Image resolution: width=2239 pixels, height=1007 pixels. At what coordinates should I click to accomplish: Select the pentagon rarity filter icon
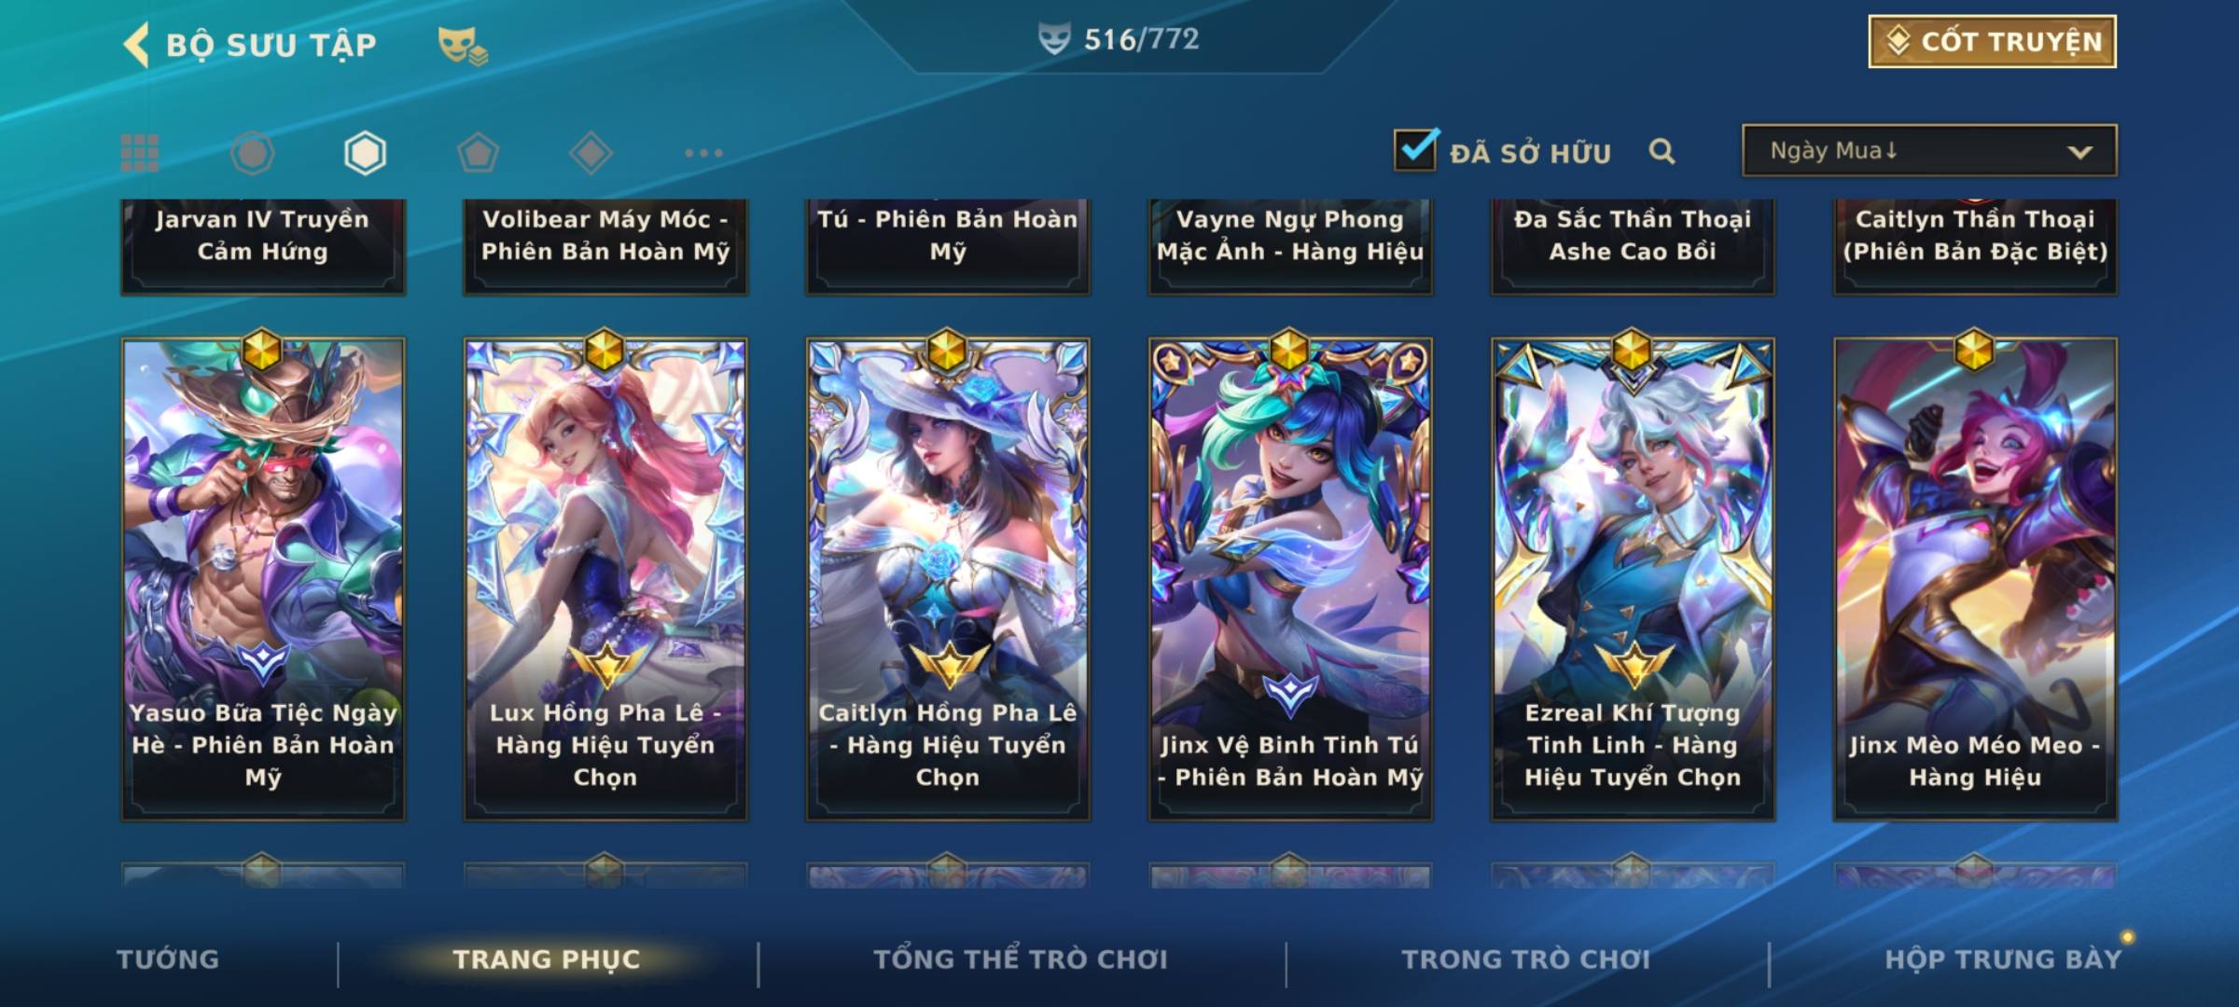coord(478,153)
